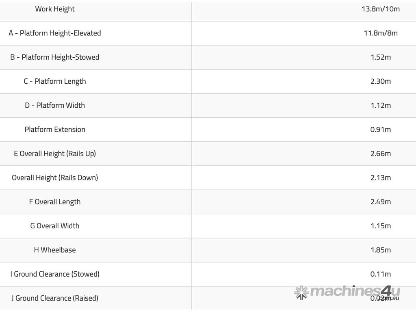Click the 2.66m rails up value
The height and width of the screenshot is (312, 416).
381,154
